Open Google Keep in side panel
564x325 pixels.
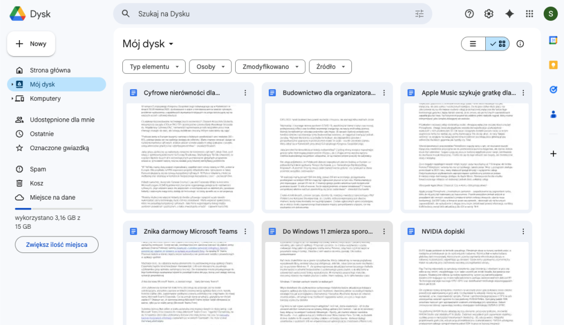[553, 65]
